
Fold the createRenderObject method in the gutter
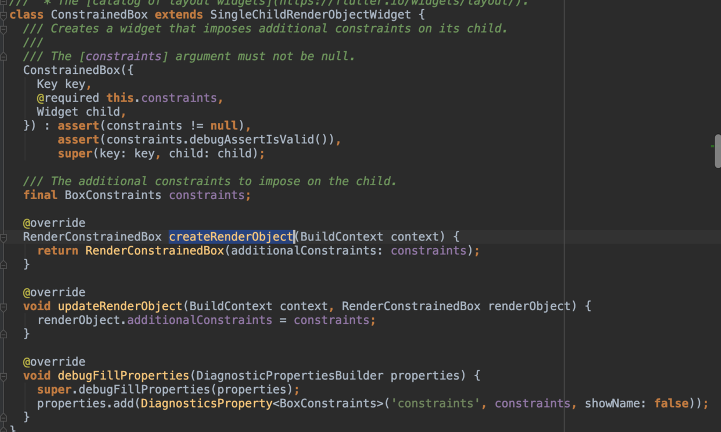3,237
